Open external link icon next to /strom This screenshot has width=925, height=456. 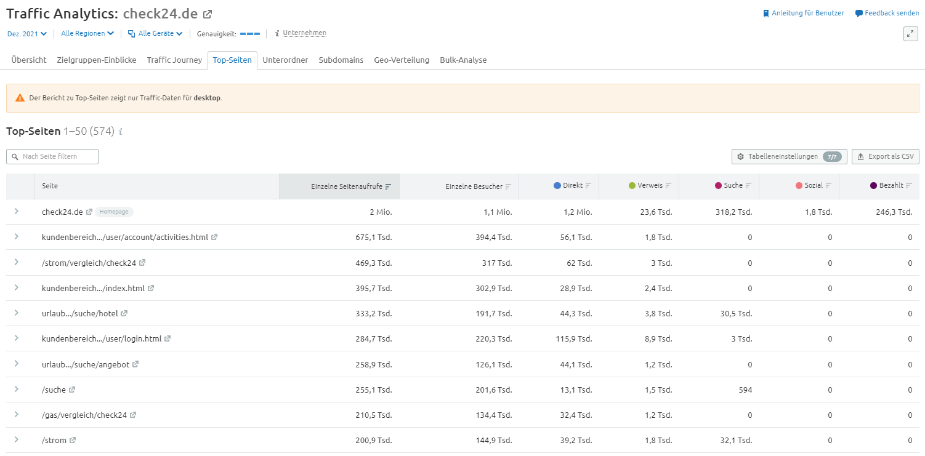pos(73,441)
